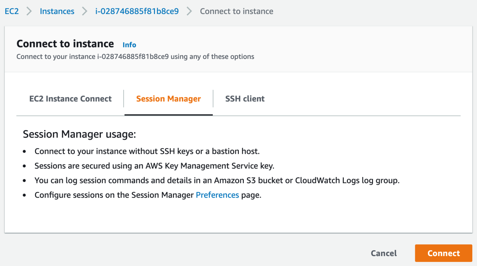Image resolution: width=477 pixels, height=266 pixels.
Task: Click the AWS Key Management Service bullet text
Action: pos(154,166)
